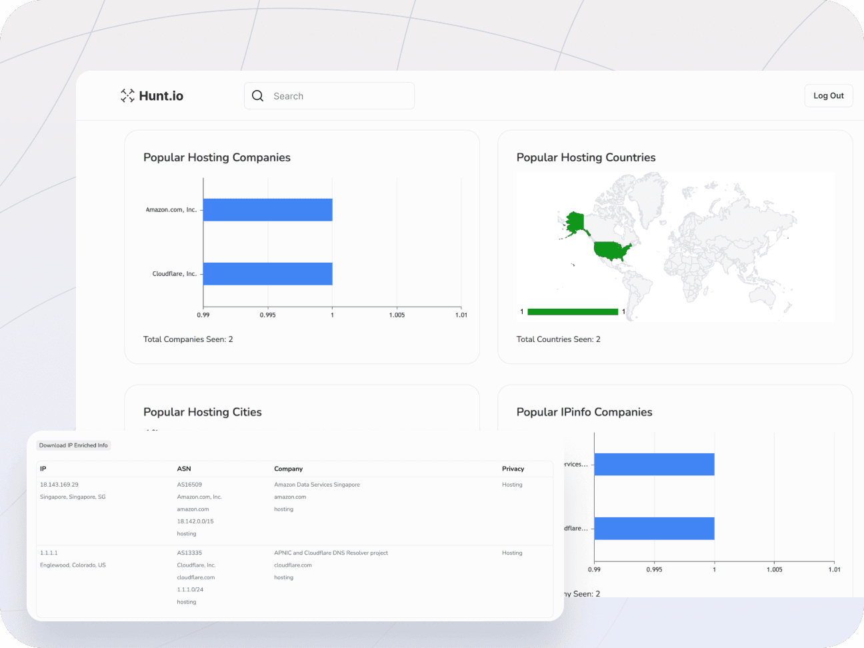Click the top bar in IPinfo Companies chart
The width and height of the screenshot is (864, 648).
pos(654,464)
